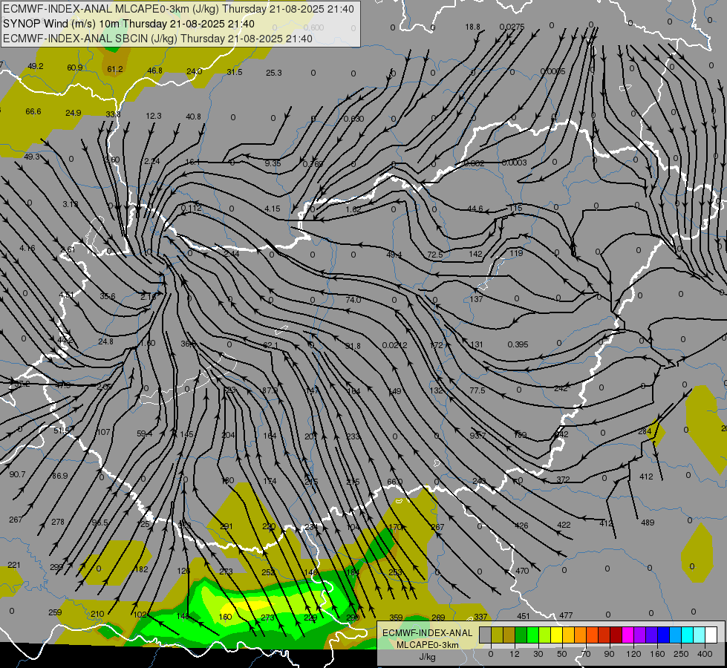Click the map value 49.4
The image size is (727, 668).
pos(394,255)
